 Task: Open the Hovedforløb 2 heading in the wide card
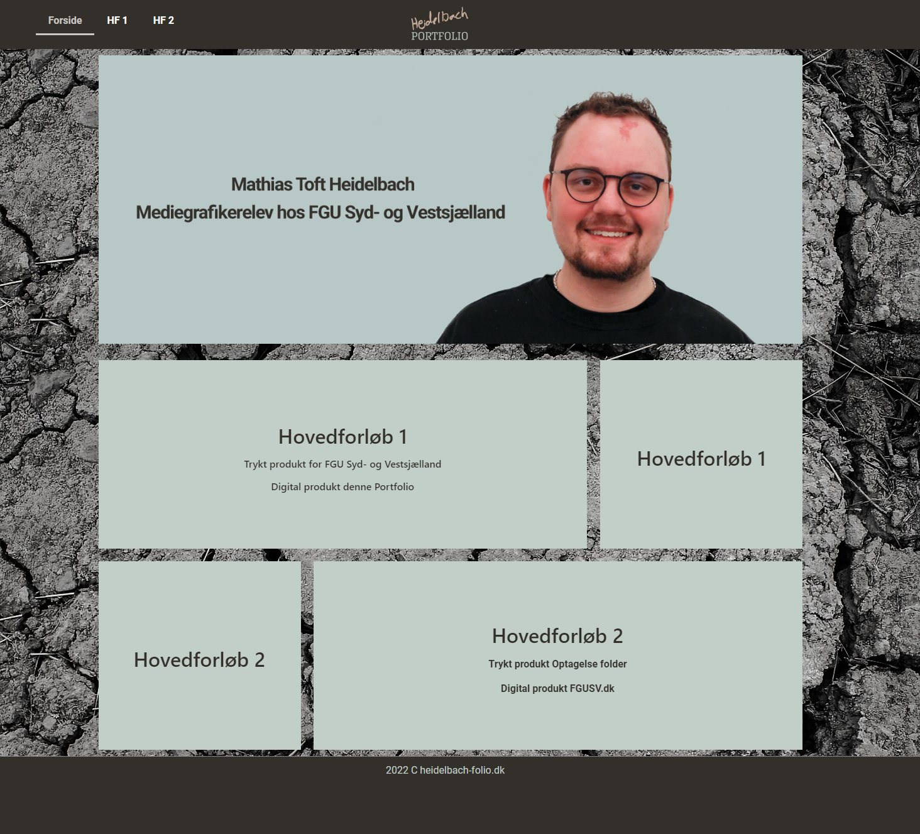(557, 636)
